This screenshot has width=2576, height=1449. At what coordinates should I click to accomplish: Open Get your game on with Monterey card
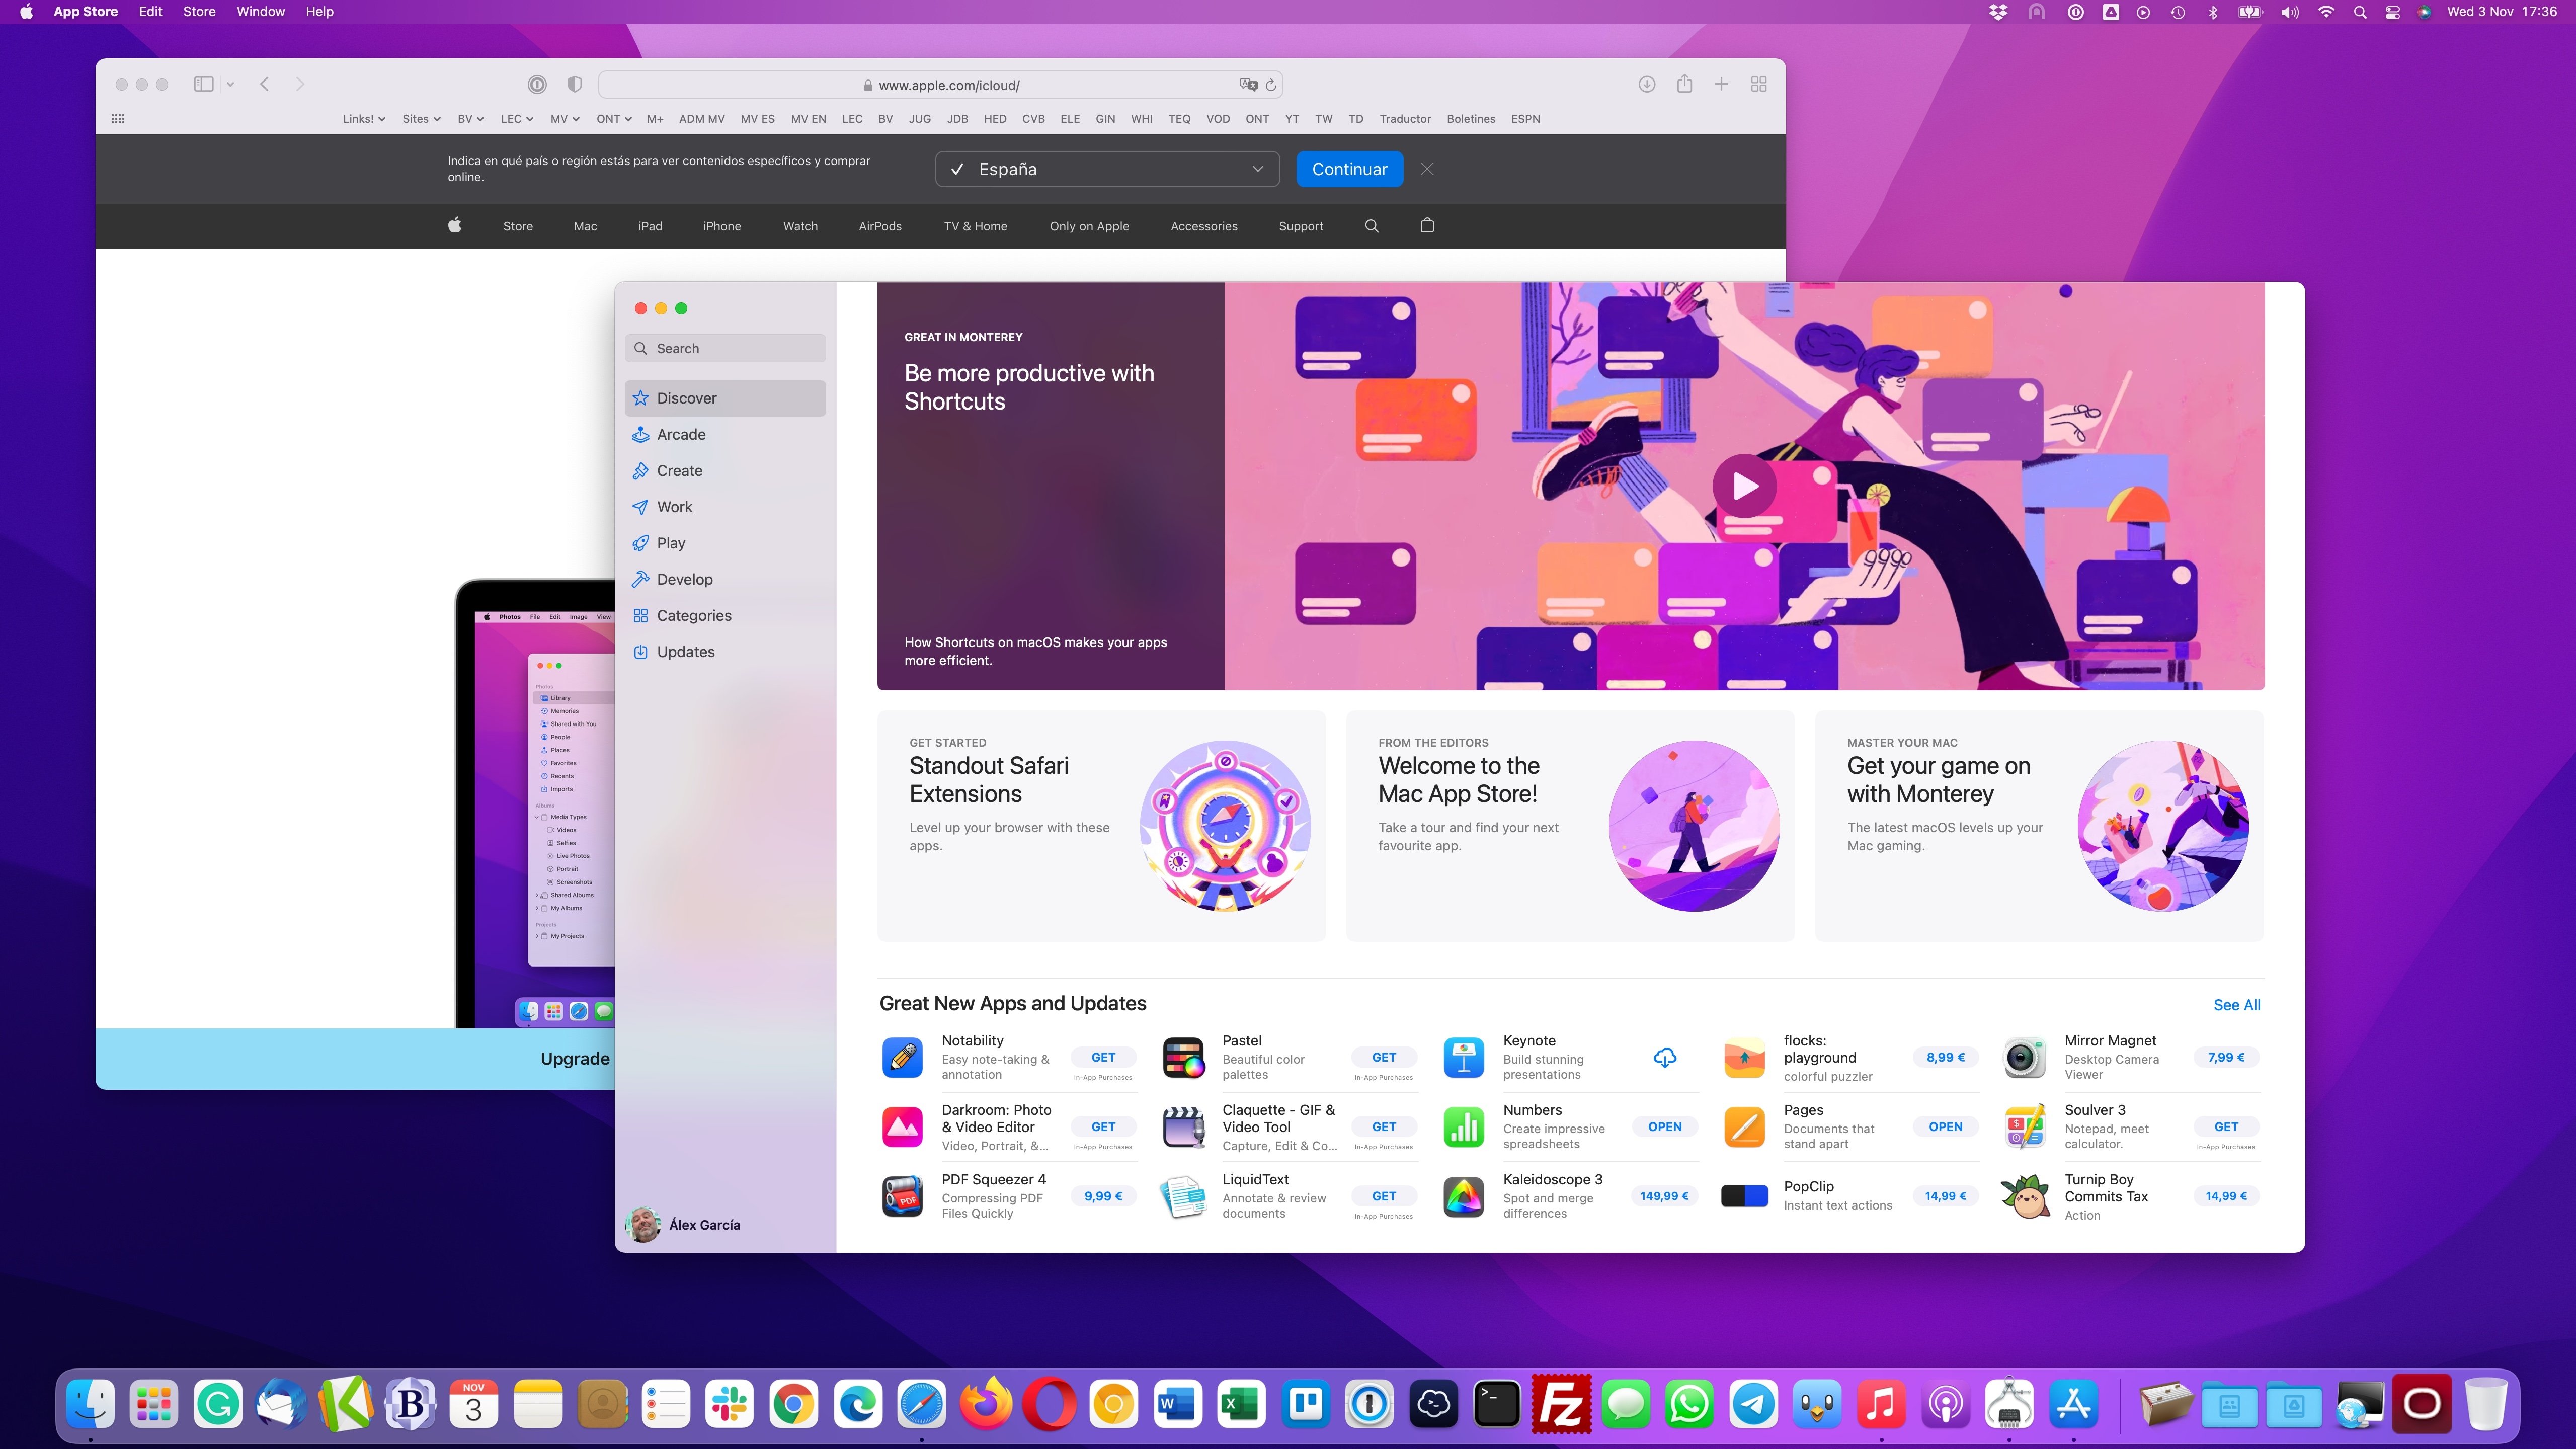2039,826
